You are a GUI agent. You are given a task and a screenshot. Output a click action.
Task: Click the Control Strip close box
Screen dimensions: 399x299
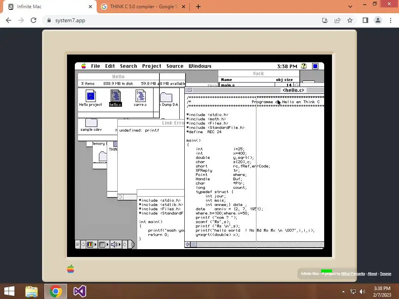[x=78, y=244]
